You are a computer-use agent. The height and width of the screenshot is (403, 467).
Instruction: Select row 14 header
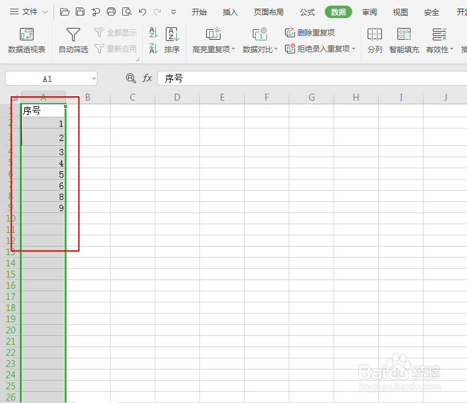coord(11,263)
